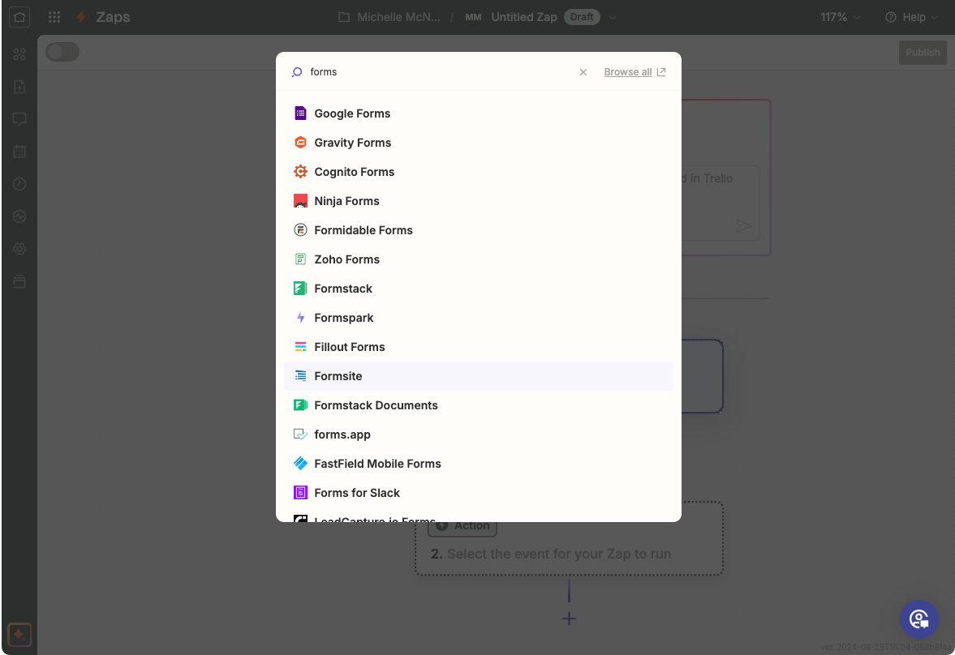This screenshot has height=655, width=955.
Task: Clear the search with the X button
Action: (x=583, y=72)
